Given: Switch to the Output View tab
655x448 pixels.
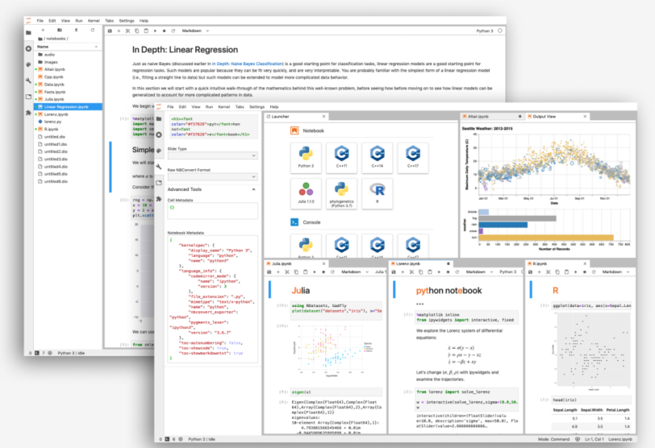Looking at the screenshot, I should (557, 116).
